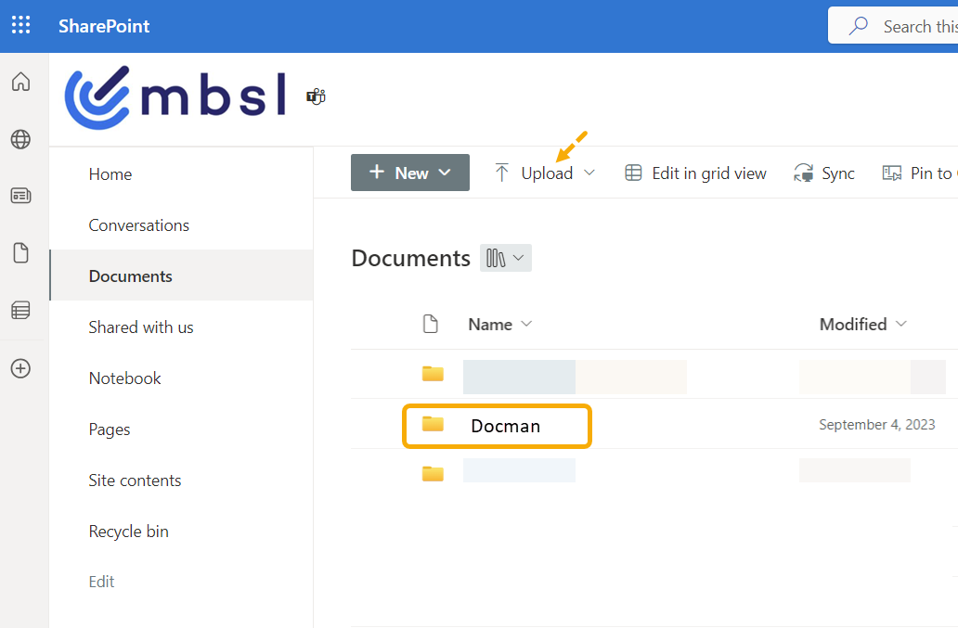
Task: Click the folder icon below Docman
Action: click(x=434, y=474)
